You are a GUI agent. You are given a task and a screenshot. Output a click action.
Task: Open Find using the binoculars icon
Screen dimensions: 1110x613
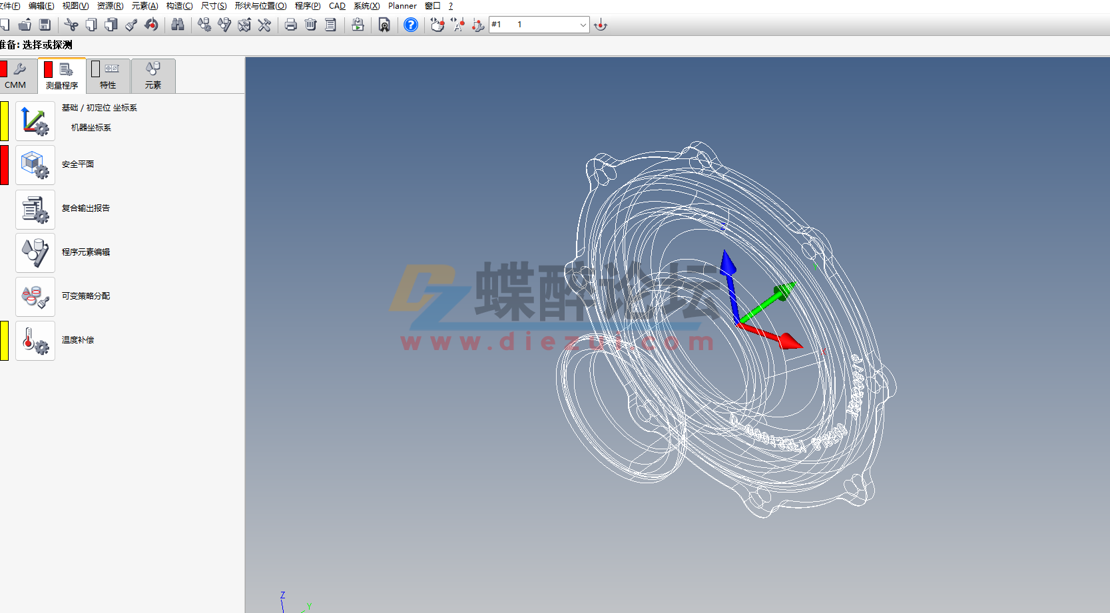pyautogui.click(x=178, y=25)
